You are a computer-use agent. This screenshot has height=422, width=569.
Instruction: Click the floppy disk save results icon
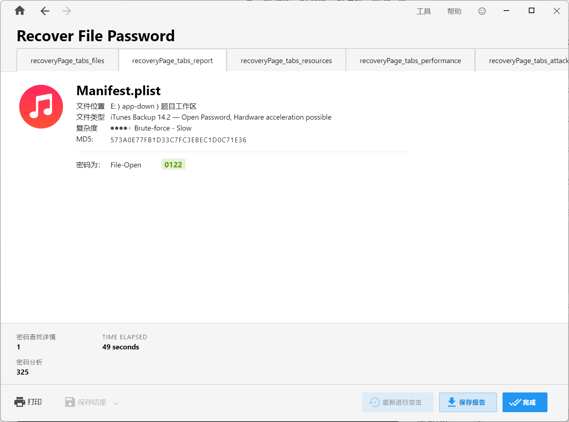pos(70,402)
